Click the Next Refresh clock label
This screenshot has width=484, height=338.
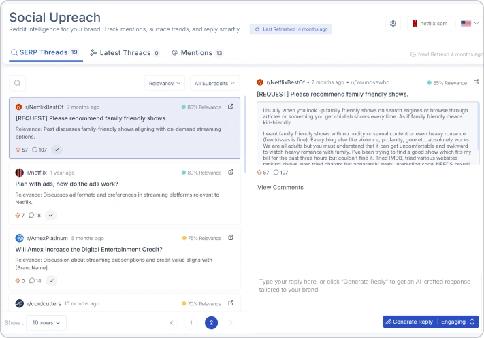tap(447, 54)
